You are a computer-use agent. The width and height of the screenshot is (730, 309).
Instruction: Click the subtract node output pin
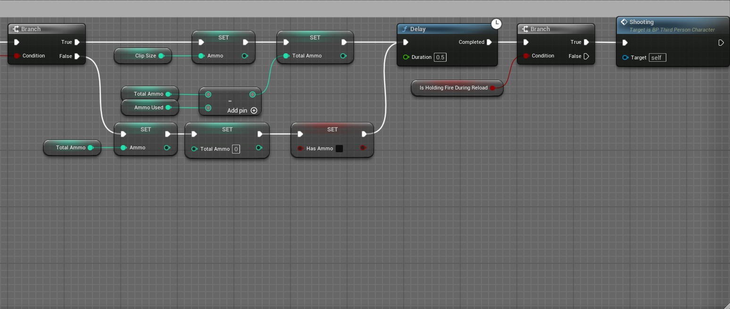(x=252, y=94)
